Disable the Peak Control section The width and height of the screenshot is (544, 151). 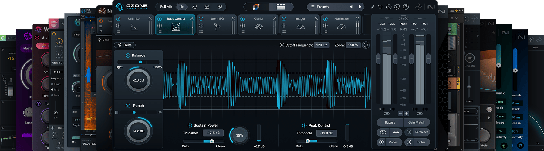click(x=304, y=125)
